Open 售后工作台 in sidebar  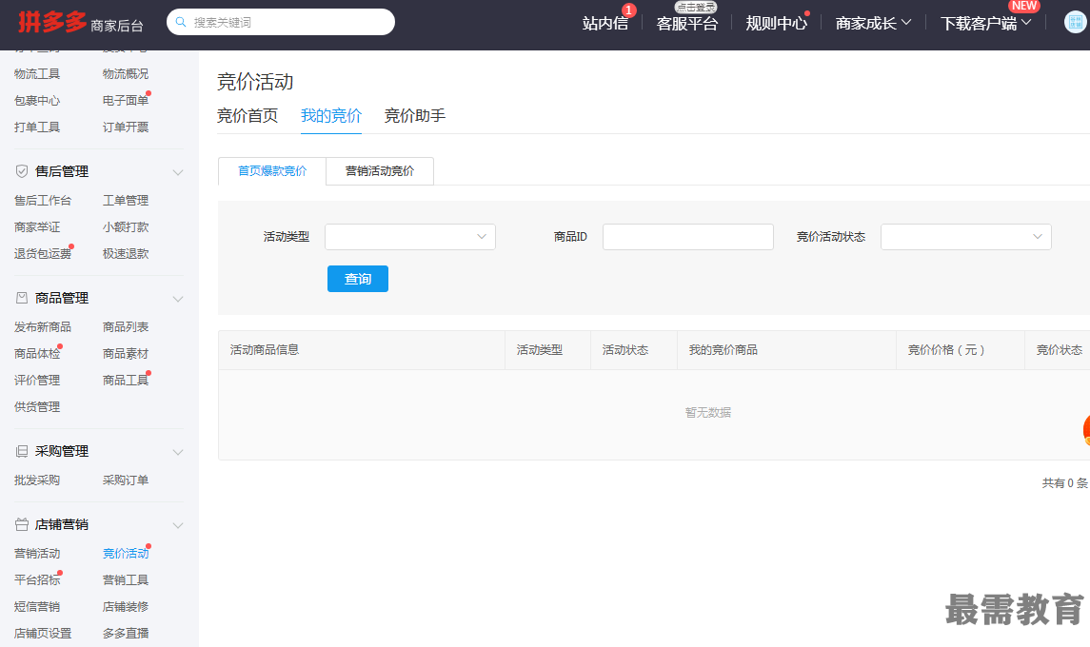point(43,200)
